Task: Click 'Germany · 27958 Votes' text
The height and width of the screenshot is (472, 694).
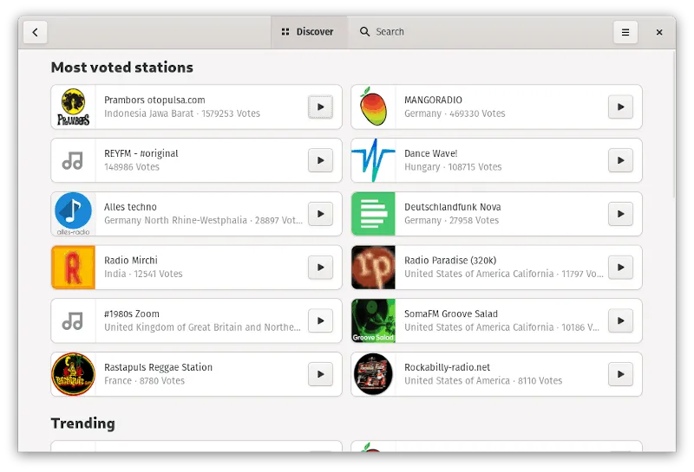Action: [x=451, y=221]
